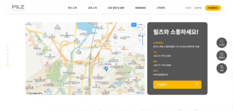The height and width of the screenshot is (111, 233).
Task: Click the yellow 문의하기 button
Action: point(177,85)
